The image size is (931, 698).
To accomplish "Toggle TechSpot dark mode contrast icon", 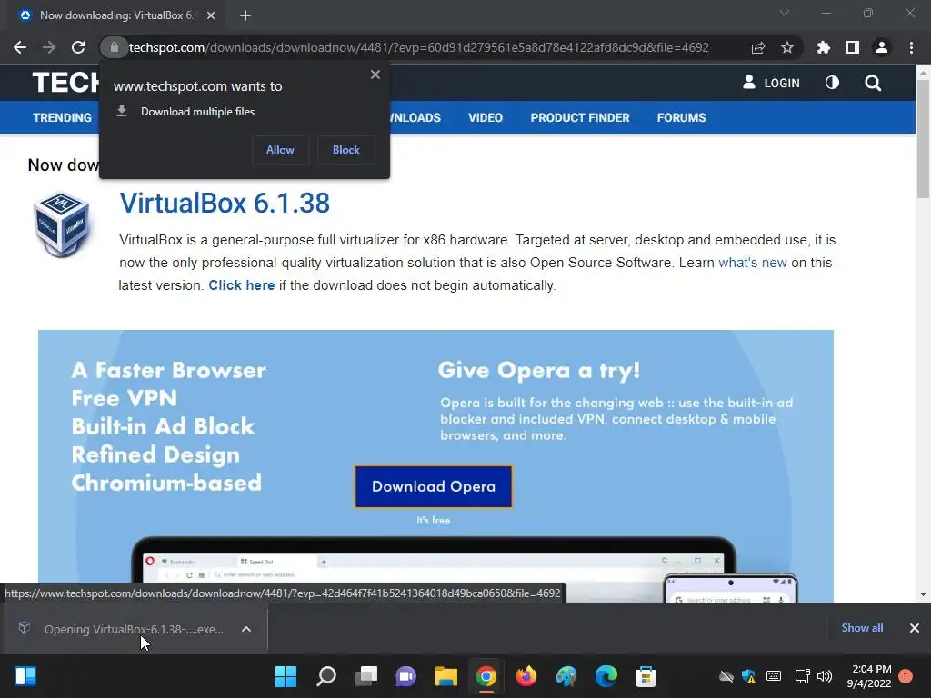I will [833, 83].
